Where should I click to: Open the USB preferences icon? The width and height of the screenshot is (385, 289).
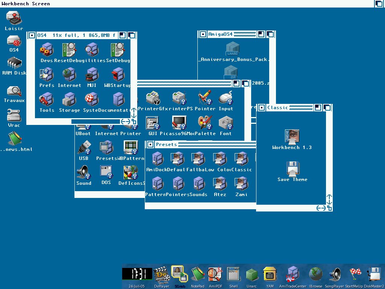84,148
